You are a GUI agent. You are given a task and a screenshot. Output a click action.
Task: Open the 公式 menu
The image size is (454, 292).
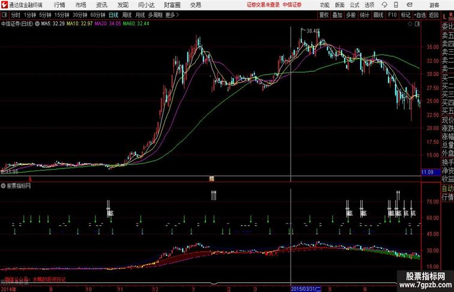coord(354,5)
